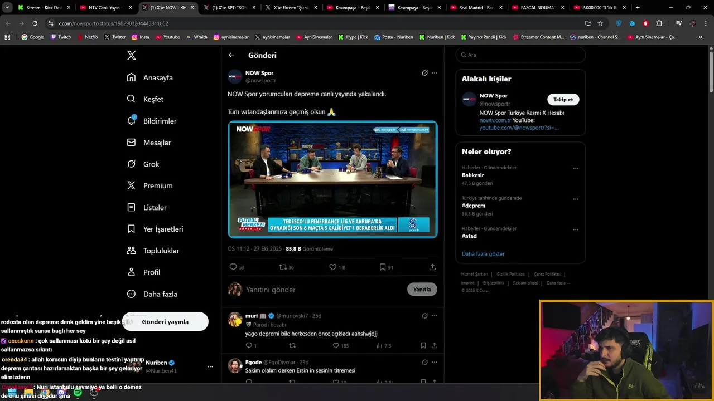Viewport: 714px width, 401px height.
Task: Open Bildirimler notifications
Action: (x=152, y=121)
